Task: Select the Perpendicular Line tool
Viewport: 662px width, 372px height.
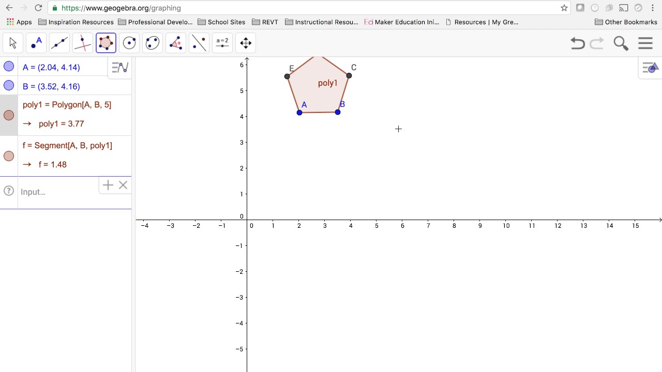Action: click(83, 43)
